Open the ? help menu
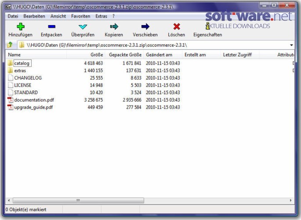 point(113,16)
